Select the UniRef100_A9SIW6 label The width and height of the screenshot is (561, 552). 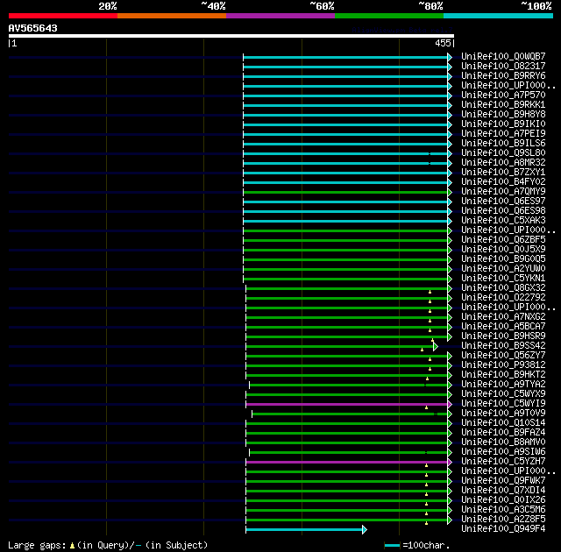click(x=503, y=452)
